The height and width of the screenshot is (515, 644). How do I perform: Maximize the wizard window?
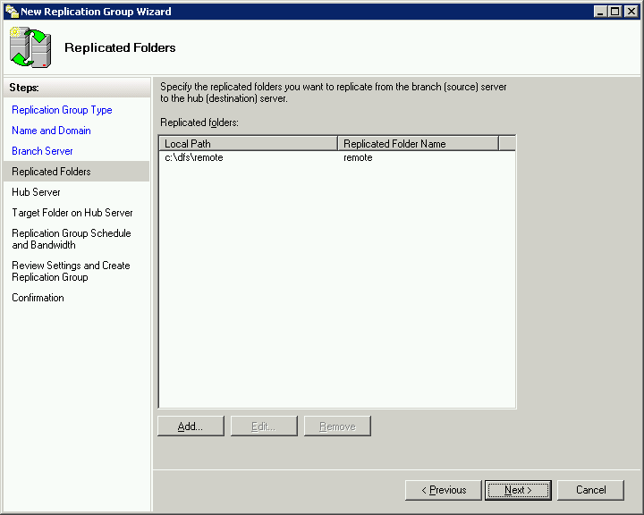(x=614, y=12)
